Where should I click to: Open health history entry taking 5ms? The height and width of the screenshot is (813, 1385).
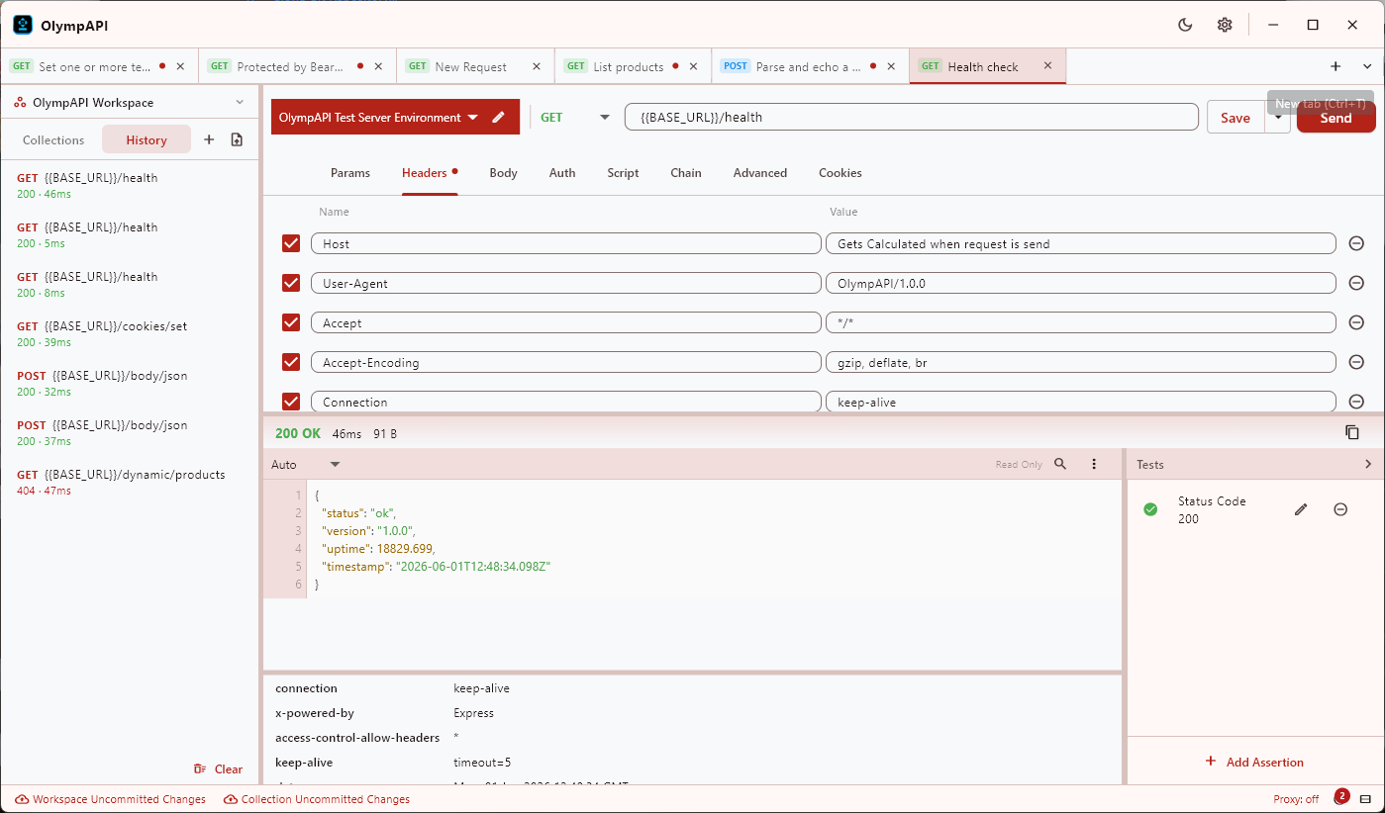coord(129,234)
